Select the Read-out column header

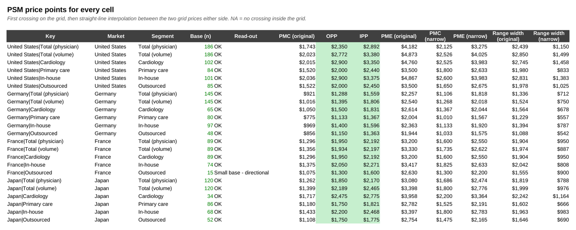(x=246, y=36)
